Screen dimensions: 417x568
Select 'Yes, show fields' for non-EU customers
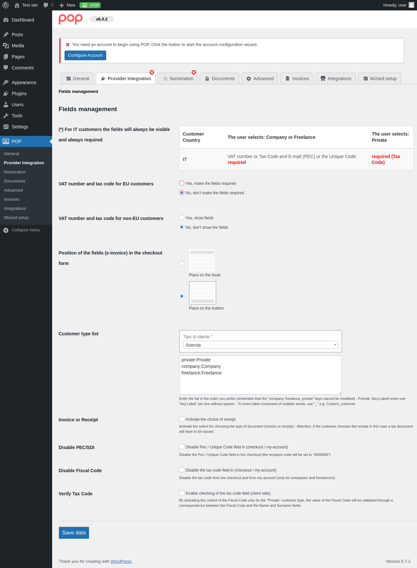(182, 218)
